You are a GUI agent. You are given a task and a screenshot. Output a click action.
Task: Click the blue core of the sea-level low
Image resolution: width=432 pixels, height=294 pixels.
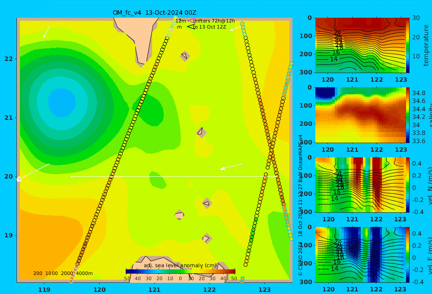pyautogui.click(x=62, y=102)
